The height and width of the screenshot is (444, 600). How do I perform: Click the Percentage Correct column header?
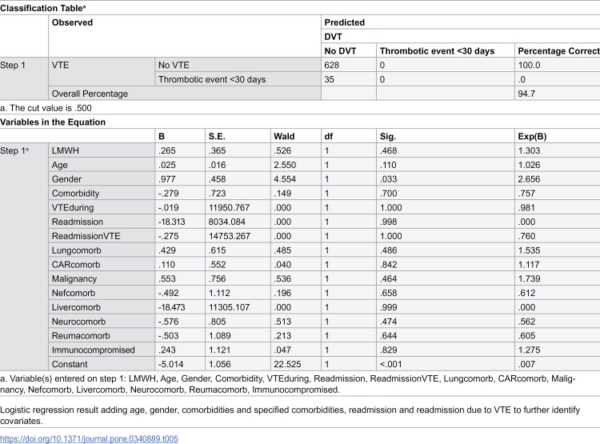[x=558, y=51]
